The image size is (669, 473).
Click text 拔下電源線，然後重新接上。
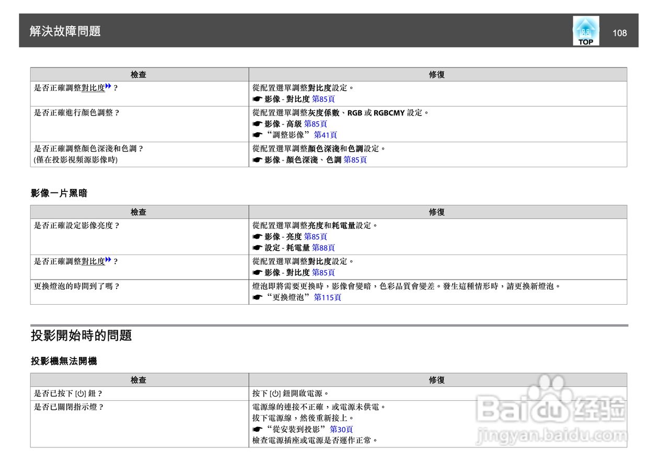303,418
